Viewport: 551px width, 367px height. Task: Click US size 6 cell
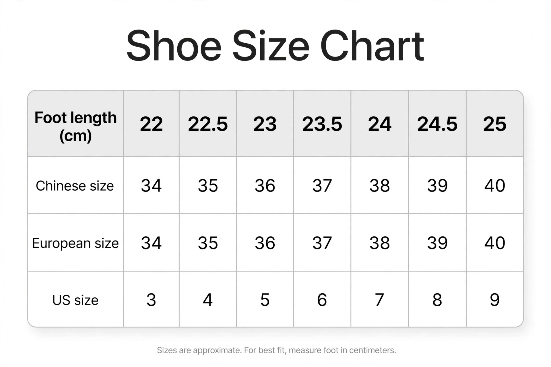(x=322, y=299)
